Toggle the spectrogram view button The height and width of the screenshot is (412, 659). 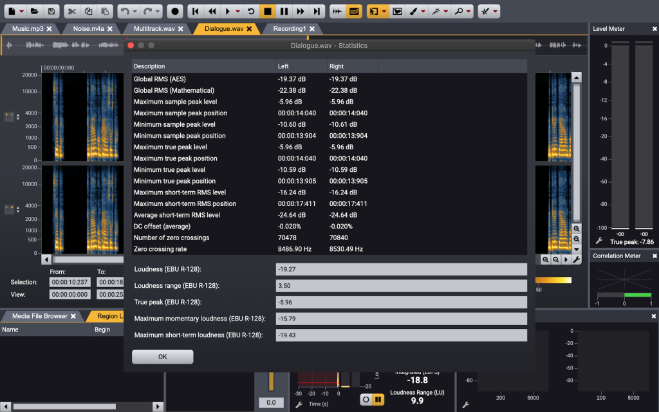(x=353, y=11)
